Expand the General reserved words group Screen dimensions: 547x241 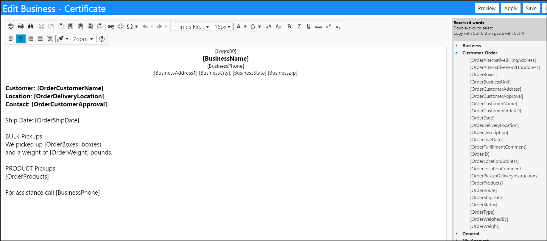(457, 234)
